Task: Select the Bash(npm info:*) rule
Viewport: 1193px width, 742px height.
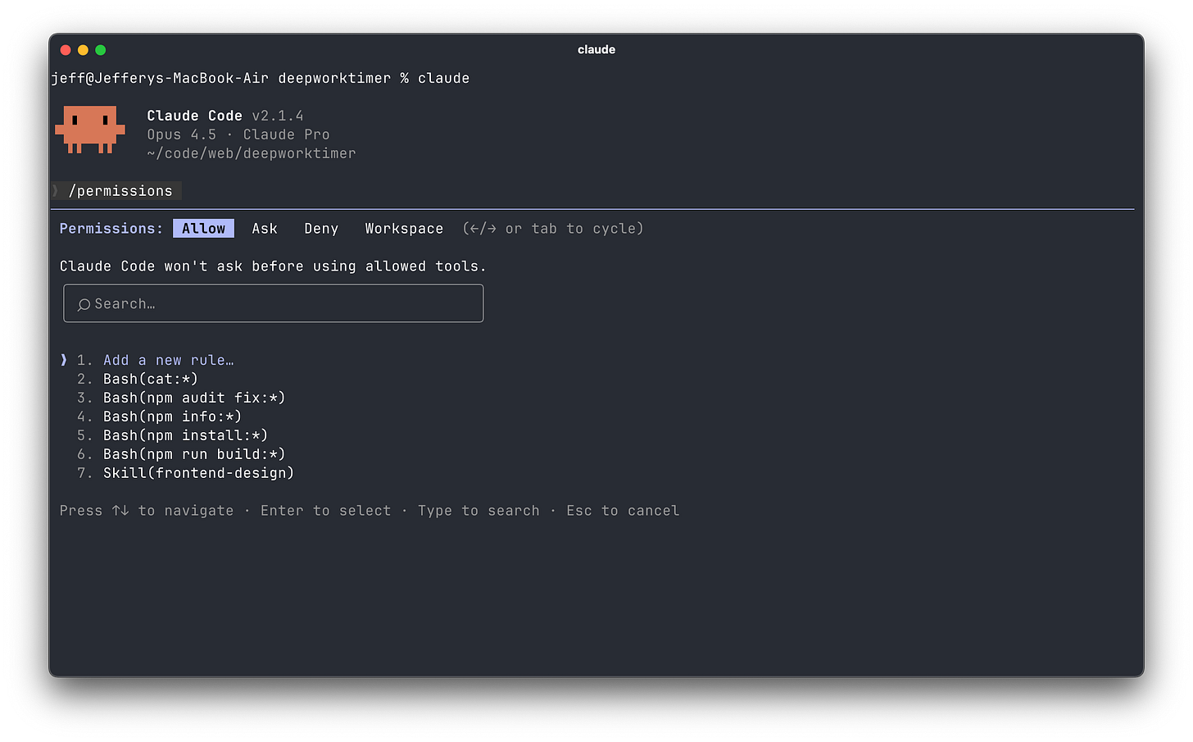Action: coord(172,416)
